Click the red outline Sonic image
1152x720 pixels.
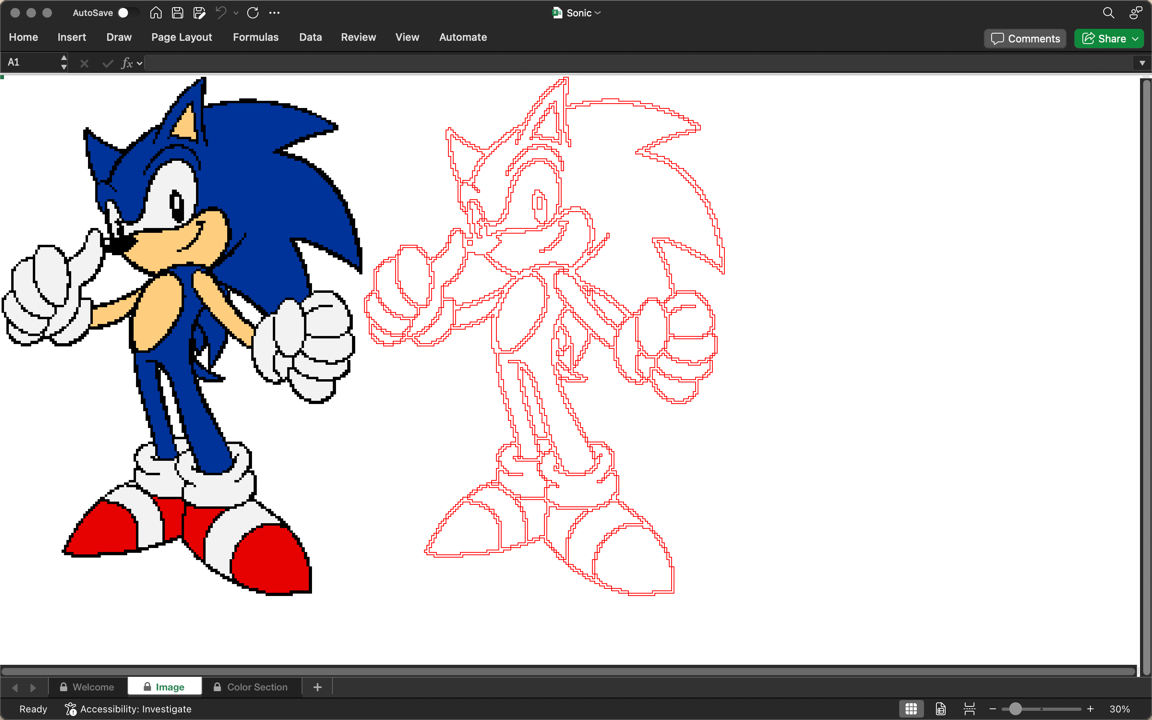(x=544, y=336)
